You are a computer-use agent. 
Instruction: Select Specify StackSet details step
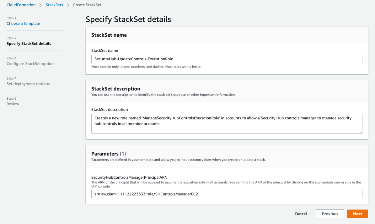coord(29,44)
